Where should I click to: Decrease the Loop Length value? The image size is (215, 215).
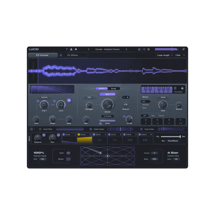click(172, 55)
